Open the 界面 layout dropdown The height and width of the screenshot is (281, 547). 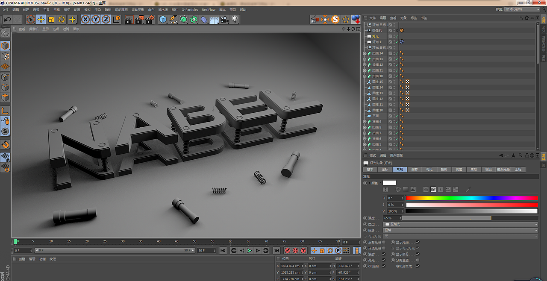point(522,9)
